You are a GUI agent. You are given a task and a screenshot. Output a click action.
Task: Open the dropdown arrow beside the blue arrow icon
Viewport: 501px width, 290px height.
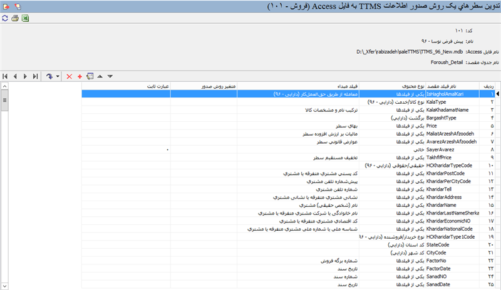58,76
